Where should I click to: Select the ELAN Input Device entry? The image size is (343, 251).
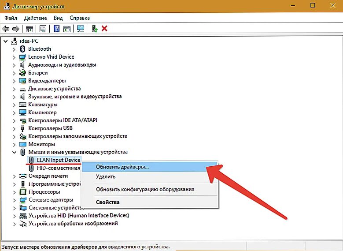coord(59,160)
